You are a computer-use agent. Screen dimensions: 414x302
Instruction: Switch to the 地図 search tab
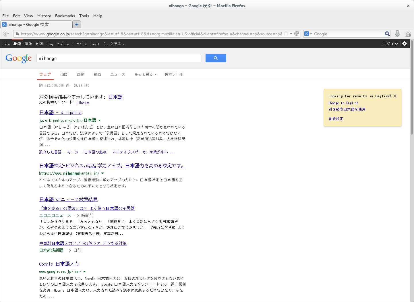click(x=64, y=74)
